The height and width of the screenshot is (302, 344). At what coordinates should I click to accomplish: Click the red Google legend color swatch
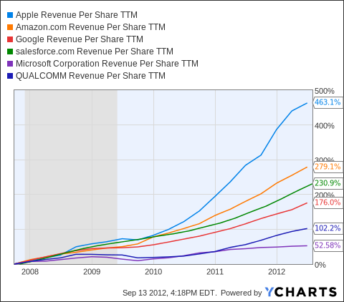click(10, 39)
